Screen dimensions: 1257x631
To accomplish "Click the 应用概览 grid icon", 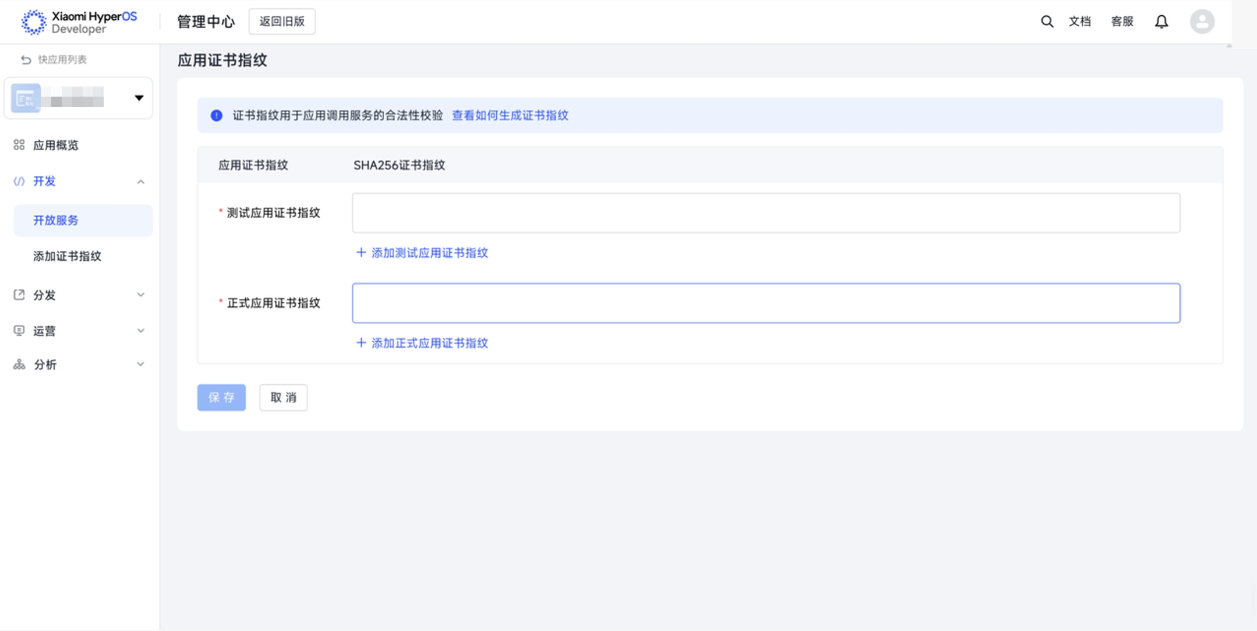I will point(19,145).
